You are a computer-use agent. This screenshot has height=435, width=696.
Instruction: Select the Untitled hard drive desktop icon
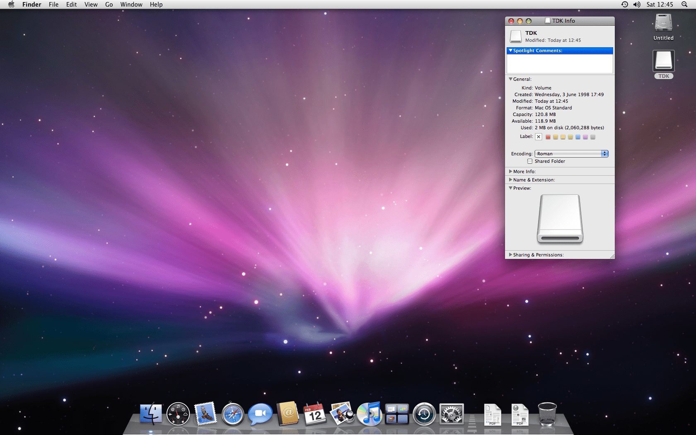(x=663, y=23)
